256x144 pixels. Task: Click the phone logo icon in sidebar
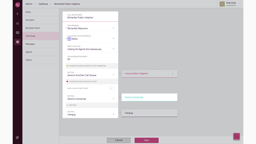pyautogui.click(x=17, y=5)
